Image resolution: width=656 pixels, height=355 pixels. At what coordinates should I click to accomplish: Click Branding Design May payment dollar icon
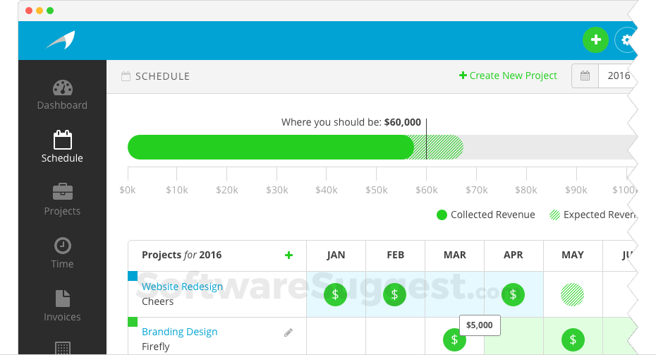pos(573,340)
